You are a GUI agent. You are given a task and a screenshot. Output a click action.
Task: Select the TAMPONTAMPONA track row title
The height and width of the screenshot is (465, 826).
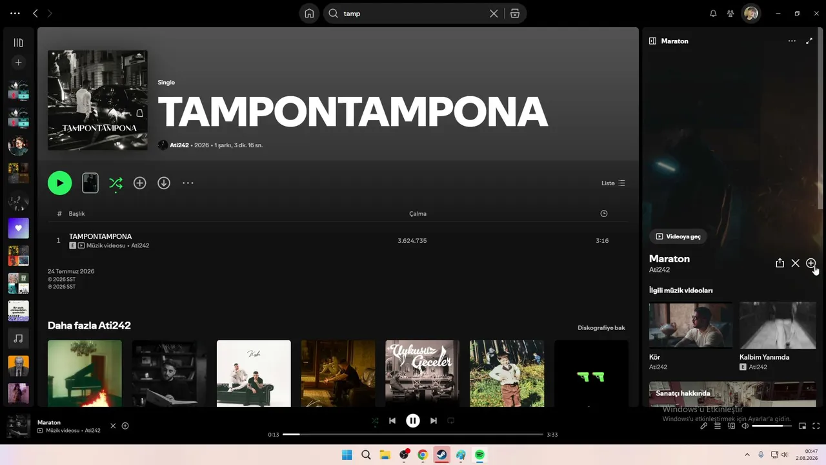point(100,236)
